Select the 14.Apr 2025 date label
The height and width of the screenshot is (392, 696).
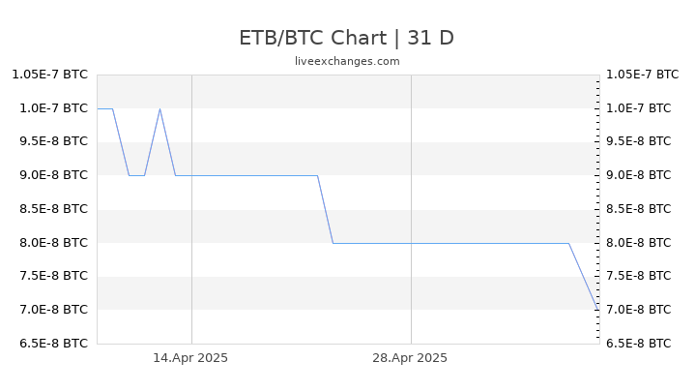pos(190,358)
